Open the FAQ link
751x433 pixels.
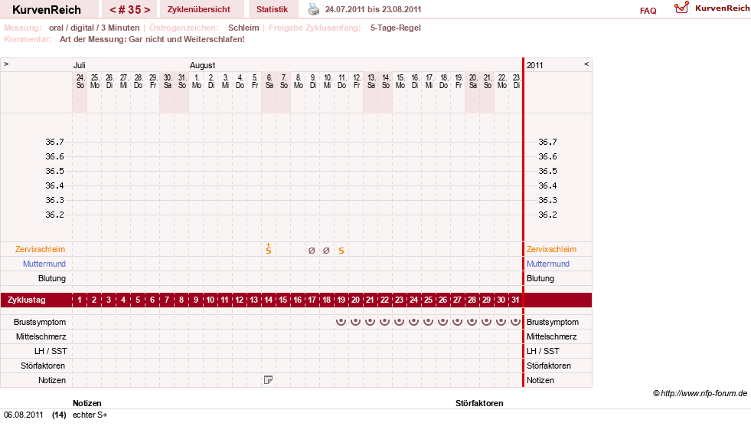point(648,11)
